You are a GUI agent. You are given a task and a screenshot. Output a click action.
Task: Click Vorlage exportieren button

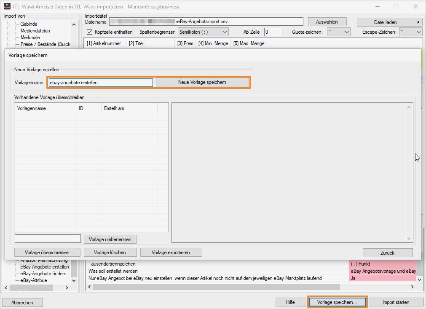pyautogui.click(x=171, y=252)
